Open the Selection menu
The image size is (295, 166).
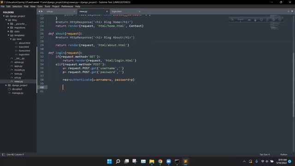tap(17, 6)
